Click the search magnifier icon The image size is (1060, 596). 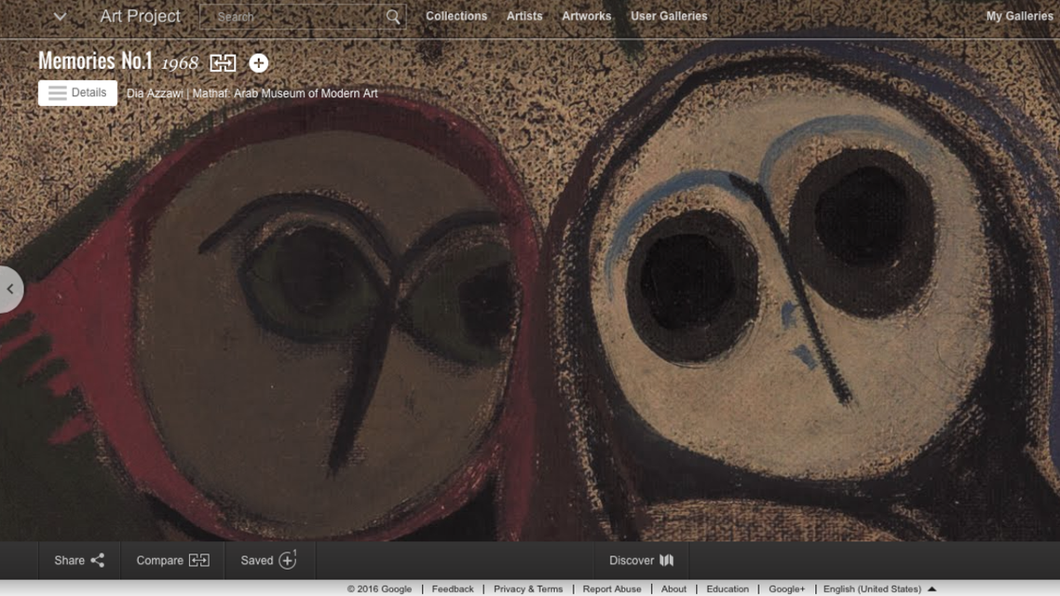click(393, 17)
